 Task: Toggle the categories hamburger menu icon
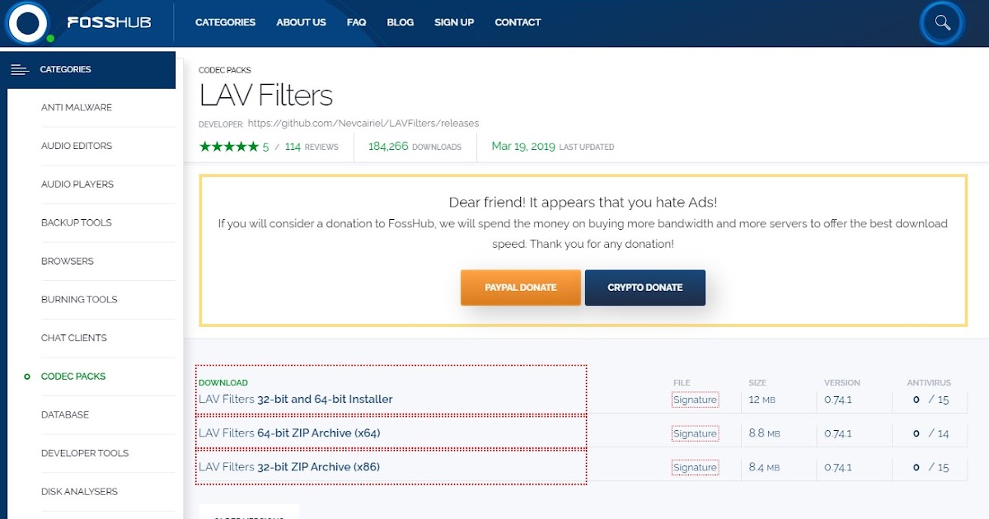click(x=20, y=70)
